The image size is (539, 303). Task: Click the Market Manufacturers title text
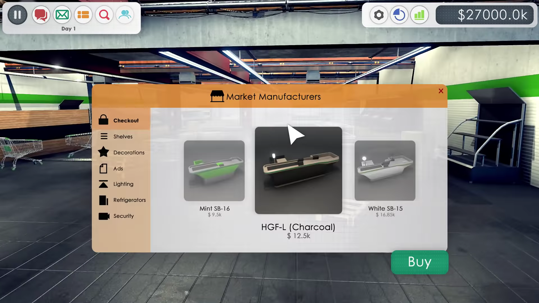(x=273, y=97)
